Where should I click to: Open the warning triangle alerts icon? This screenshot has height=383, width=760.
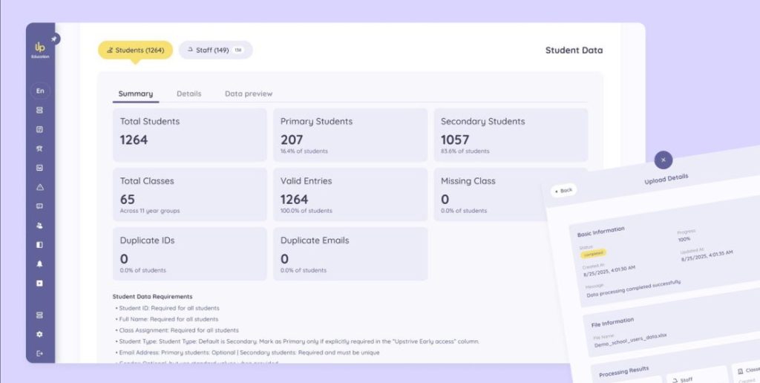click(x=40, y=187)
